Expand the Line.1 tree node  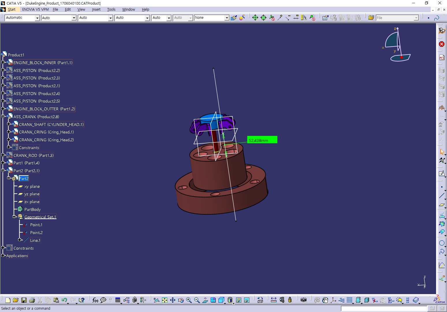[x=20, y=240]
